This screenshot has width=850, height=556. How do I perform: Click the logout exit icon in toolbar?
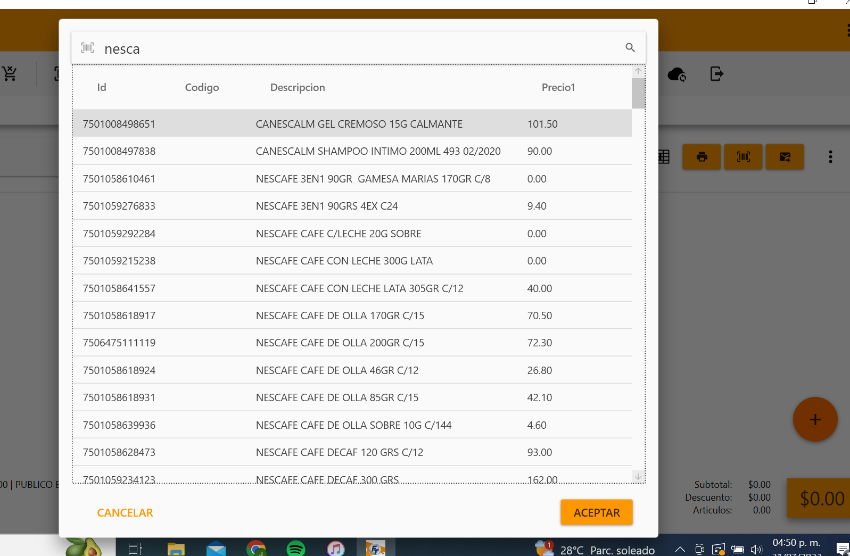(x=717, y=74)
